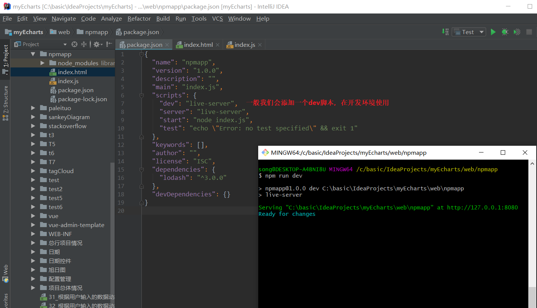Locate the open file with the crosshair icon
Screen dimensions: 537x308
pos(74,44)
